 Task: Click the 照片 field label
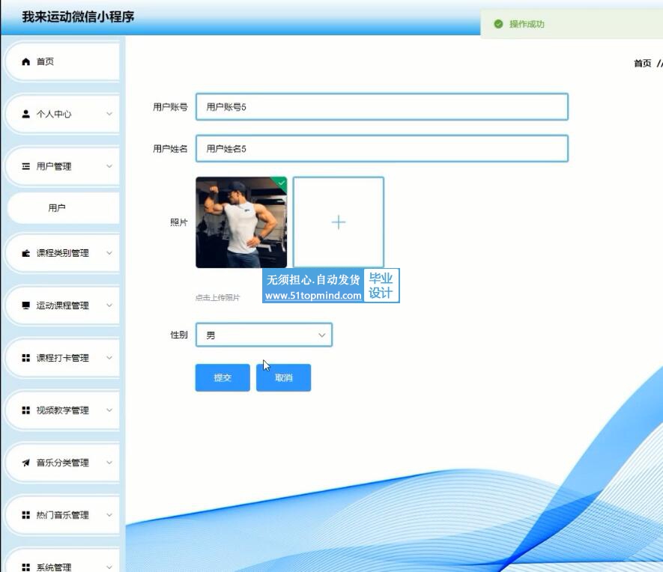pos(178,222)
